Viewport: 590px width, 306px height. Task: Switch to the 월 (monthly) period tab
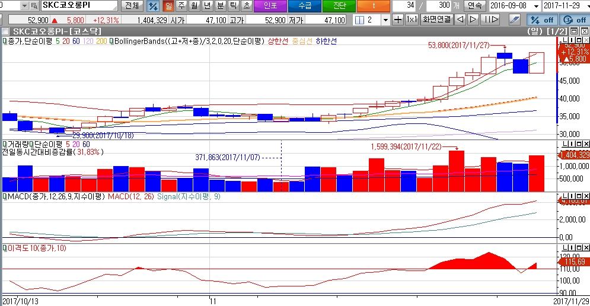[193, 6]
